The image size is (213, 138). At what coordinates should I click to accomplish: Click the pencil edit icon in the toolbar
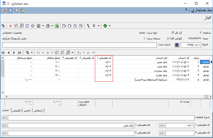(x=88, y=26)
